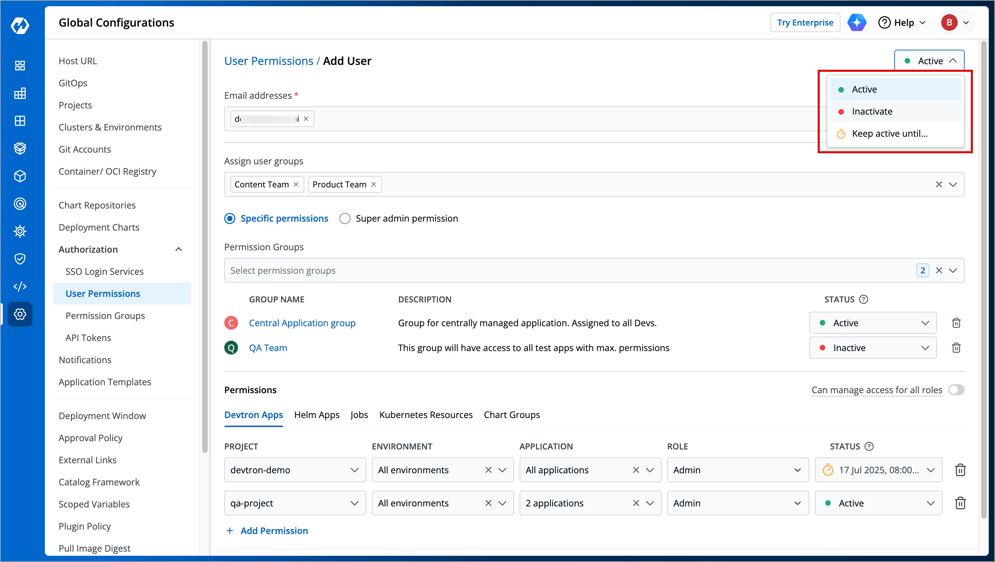Open the Help menu
Image resolution: width=995 pixels, height=562 pixels.
(x=902, y=22)
